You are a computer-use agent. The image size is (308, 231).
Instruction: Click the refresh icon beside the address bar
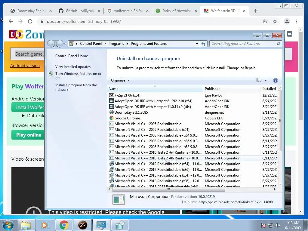(204, 44)
